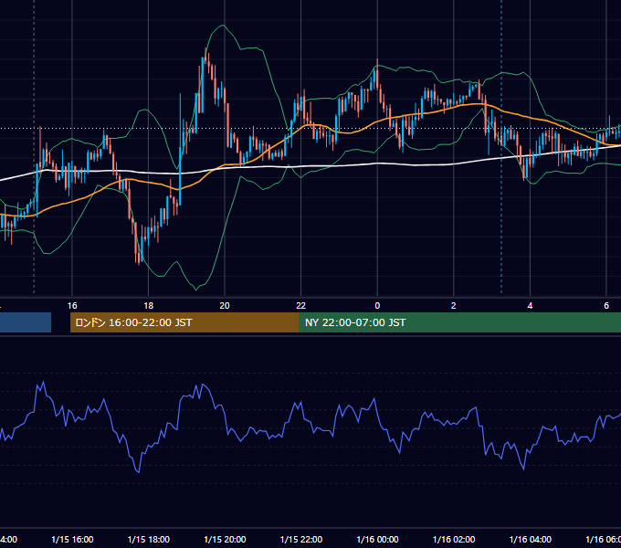Viewport: 621px width, 548px height.
Task: Click the blue session bar before London
Action: pos(26,322)
